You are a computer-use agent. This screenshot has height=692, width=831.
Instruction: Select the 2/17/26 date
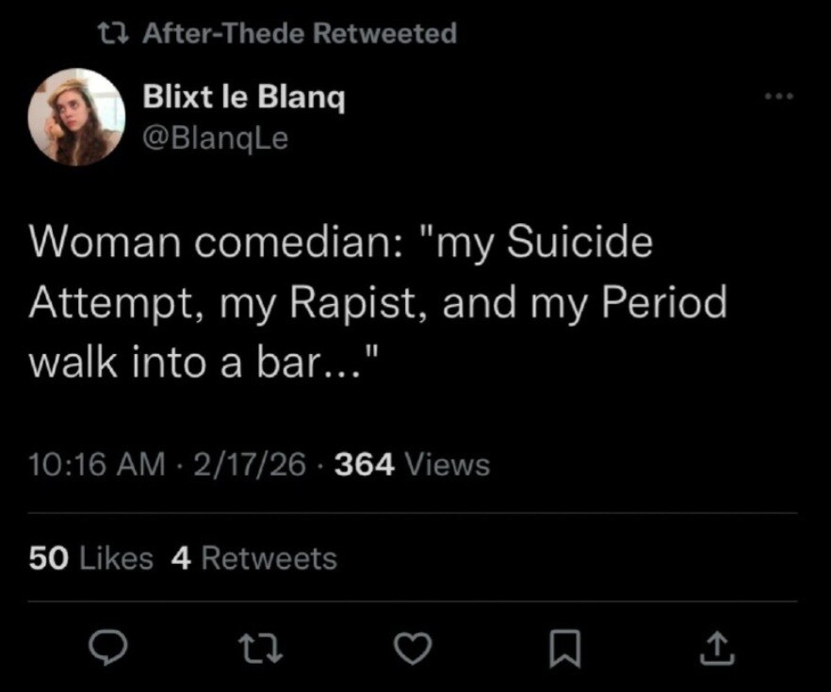pos(249,464)
